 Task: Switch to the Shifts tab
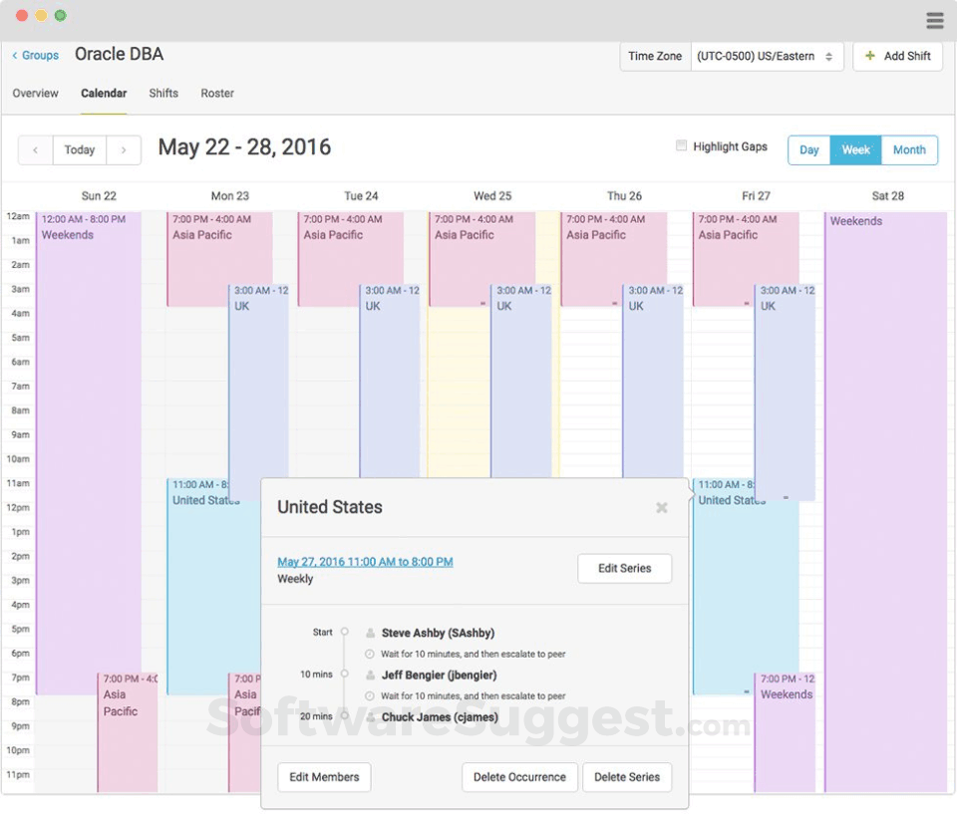[162, 93]
